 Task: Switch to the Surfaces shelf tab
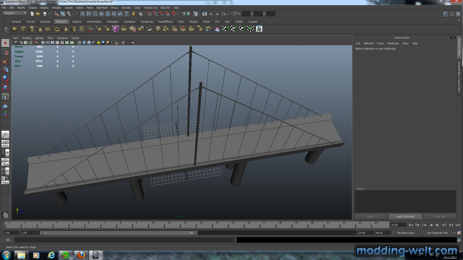click(x=45, y=22)
